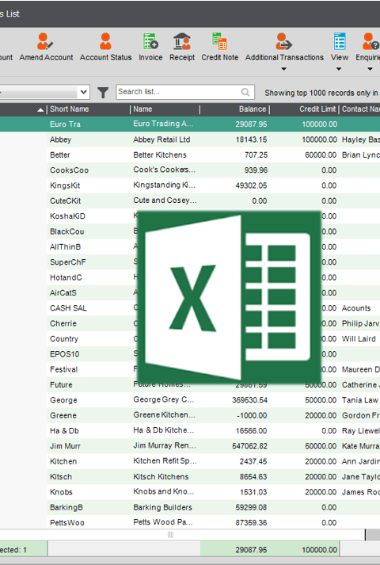The height and width of the screenshot is (565, 380).
Task: Click the 369530.54 balance cell
Action: tap(249, 400)
